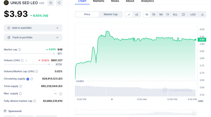
Task: Toggle the chart to Price view
Action: [87, 14]
